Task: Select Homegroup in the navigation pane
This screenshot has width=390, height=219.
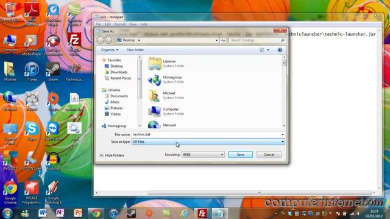Action: point(116,126)
